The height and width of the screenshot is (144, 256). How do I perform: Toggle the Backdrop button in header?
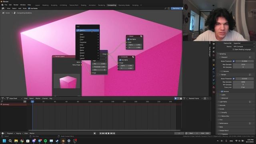(x=176, y=8)
